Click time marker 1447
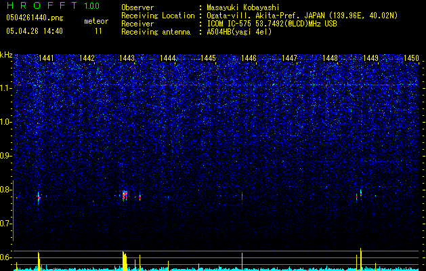 [x=289, y=58]
